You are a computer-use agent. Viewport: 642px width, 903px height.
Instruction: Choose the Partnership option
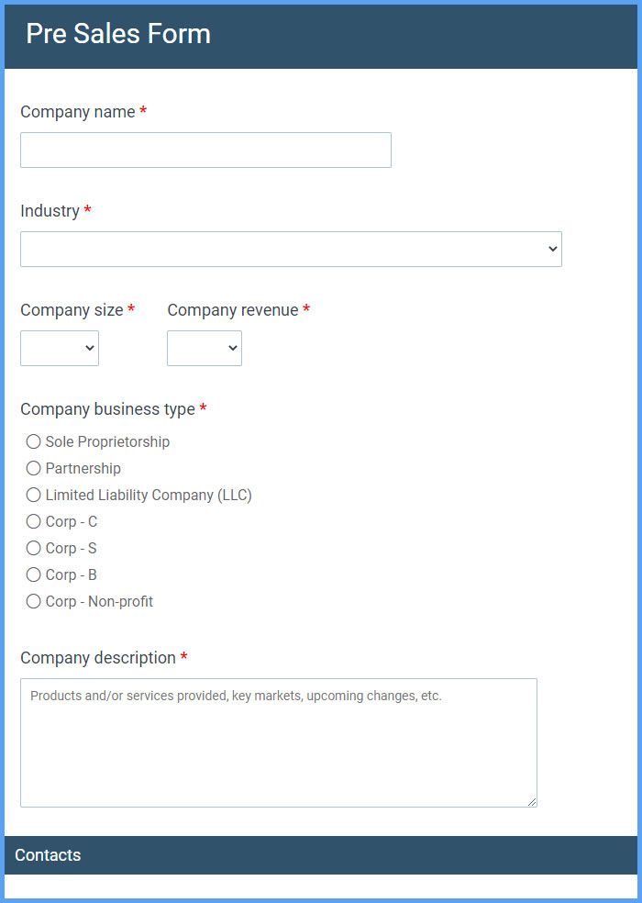pos(33,468)
